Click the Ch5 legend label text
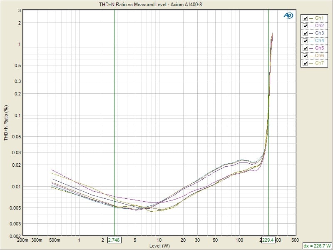This screenshot has height=250, width=333. point(319,48)
